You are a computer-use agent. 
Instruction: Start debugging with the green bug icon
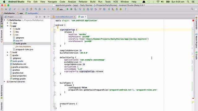(x=71, y=9)
